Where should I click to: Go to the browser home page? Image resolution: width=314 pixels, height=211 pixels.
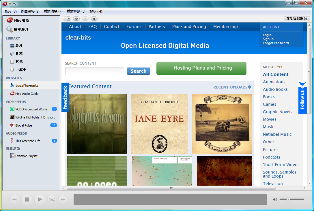94,19
